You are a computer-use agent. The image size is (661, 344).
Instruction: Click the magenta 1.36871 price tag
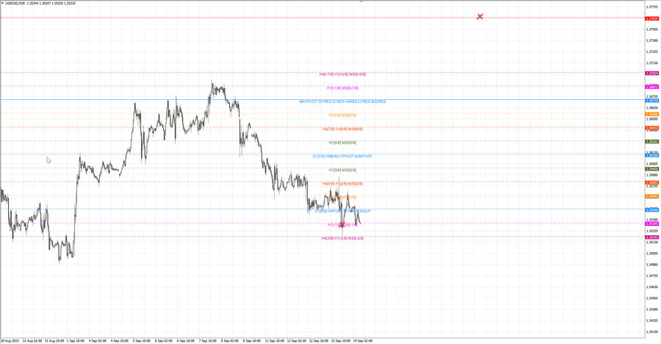point(652,87)
